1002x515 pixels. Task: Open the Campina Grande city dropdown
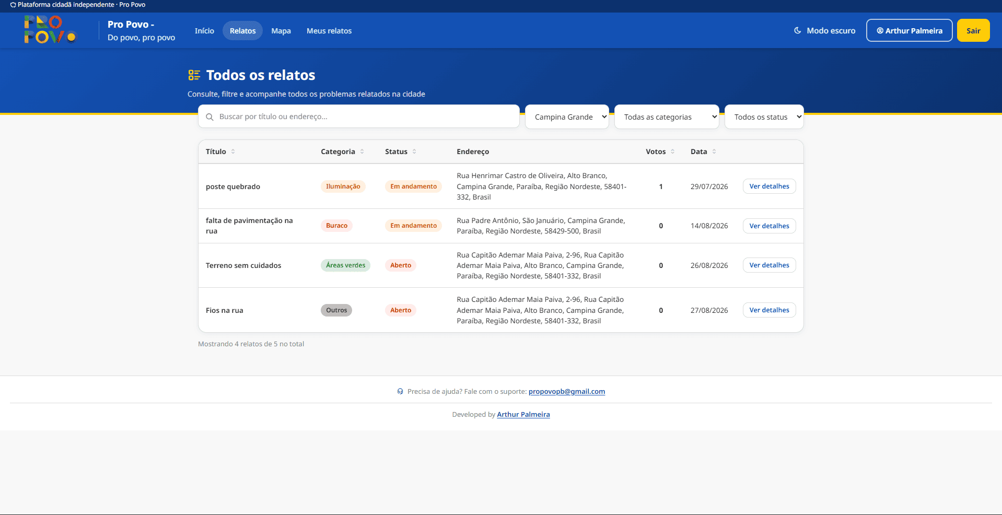point(567,117)
